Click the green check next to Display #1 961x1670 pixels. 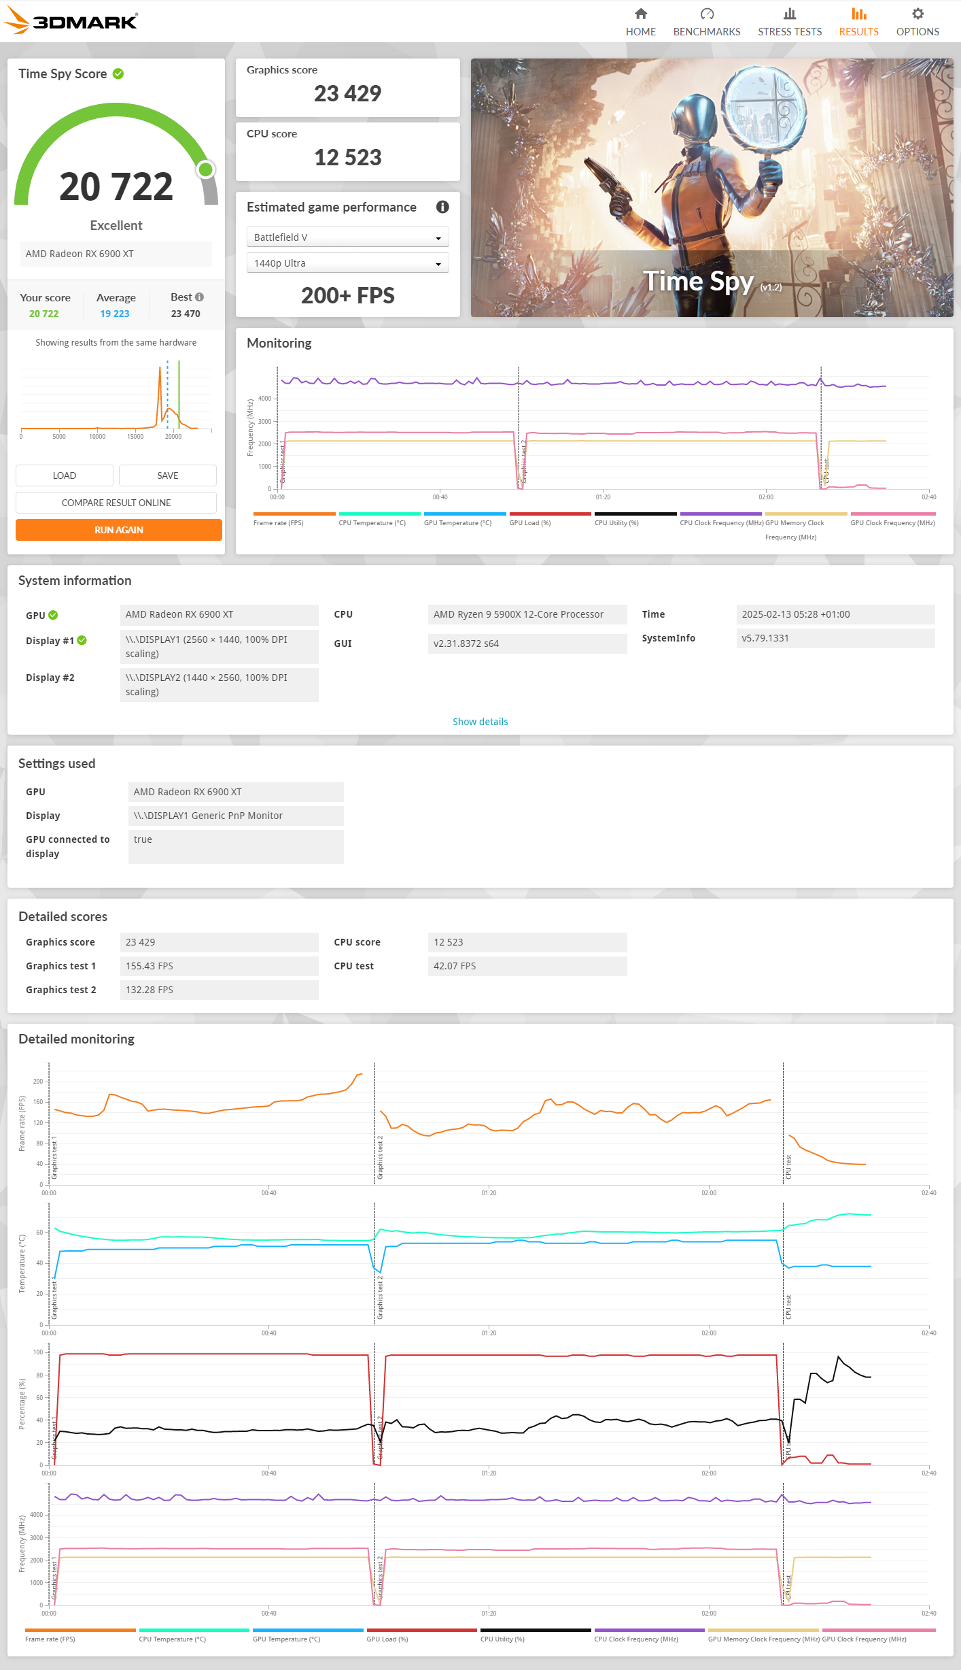(x=82, y=640)
